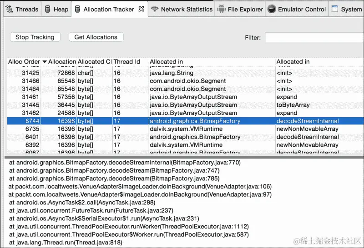Select row 6401 BitmapFactory allocation
This screenshot has height=248, width=364.
[x=186, y=137]
